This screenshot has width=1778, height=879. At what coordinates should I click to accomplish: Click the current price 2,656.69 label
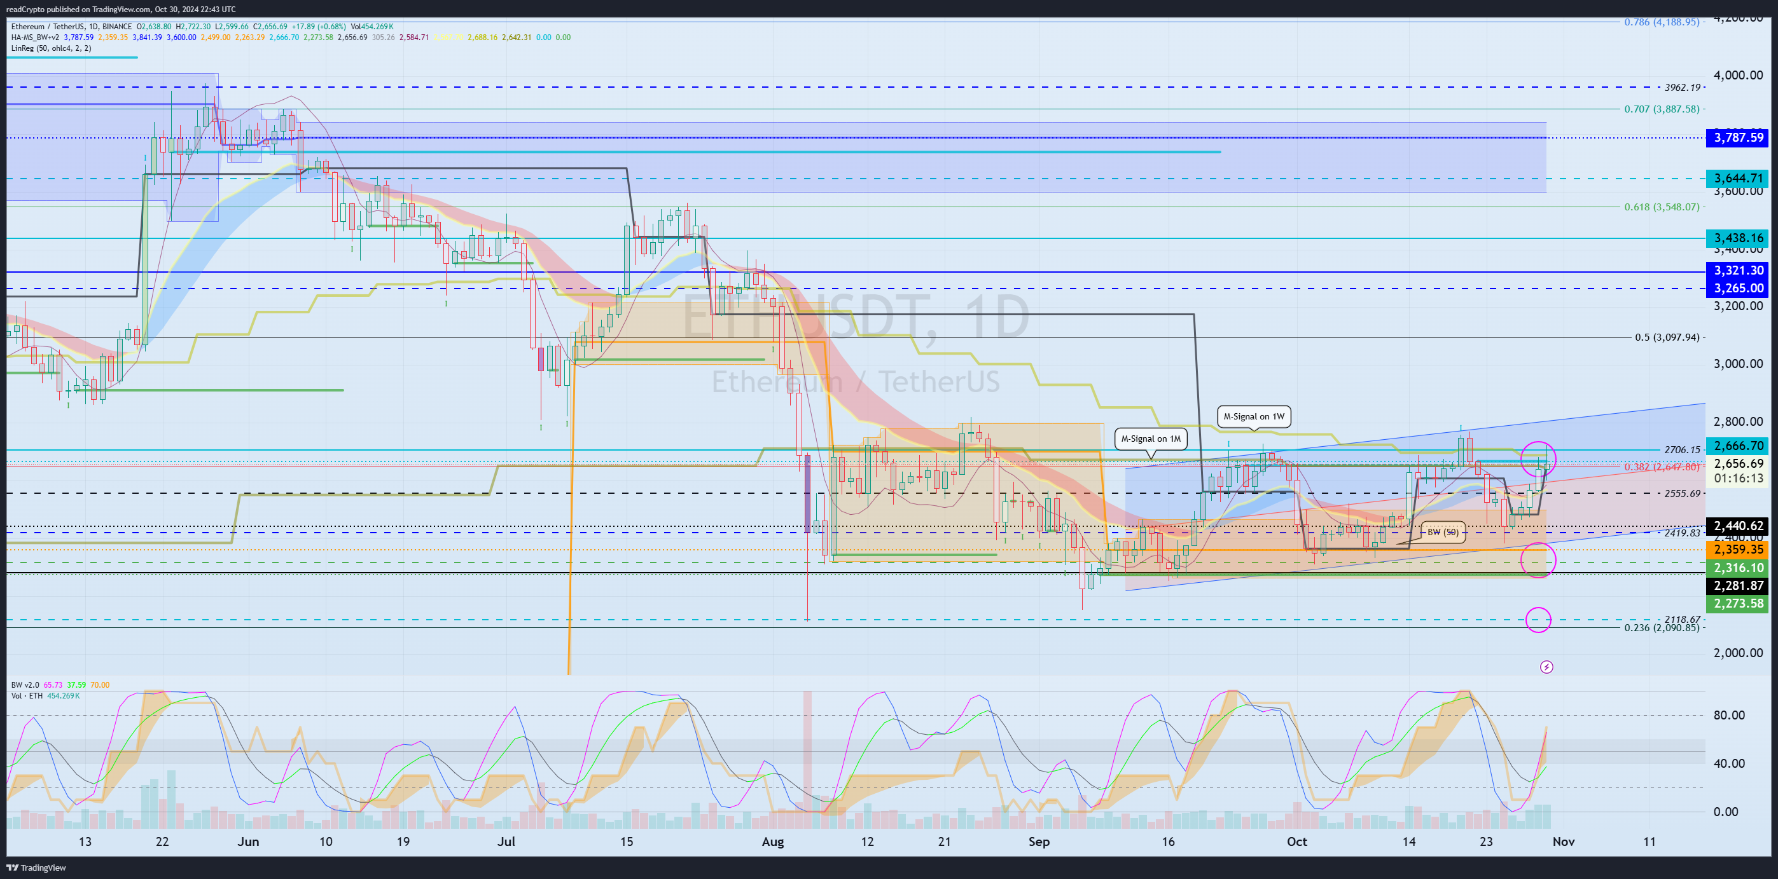[x=1738, y=463]
